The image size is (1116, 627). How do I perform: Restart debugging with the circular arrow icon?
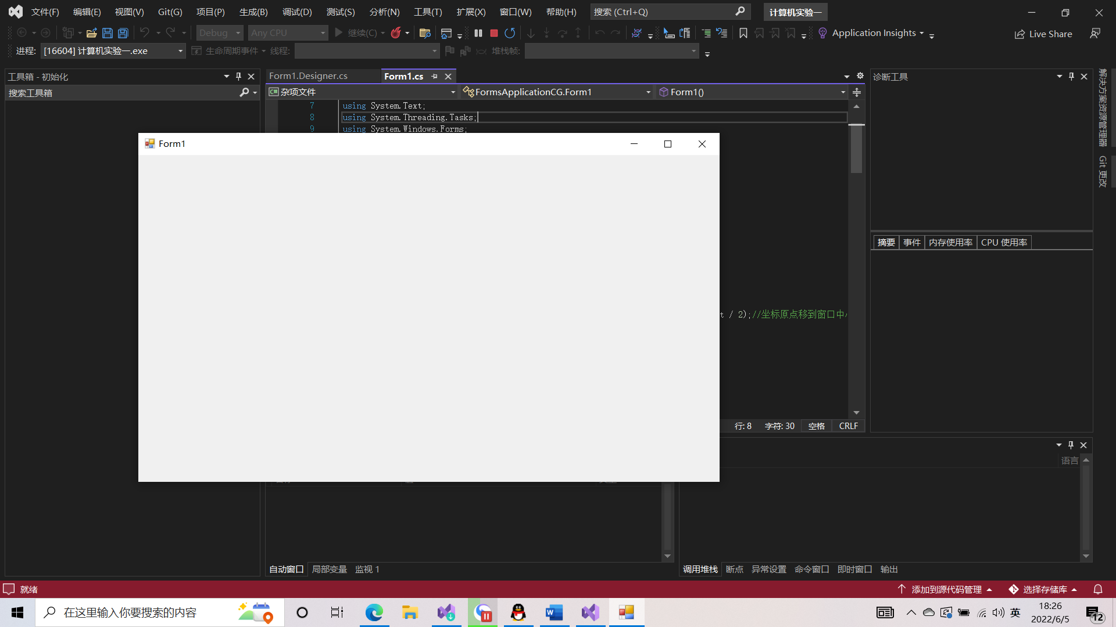(x=510, y=33)
